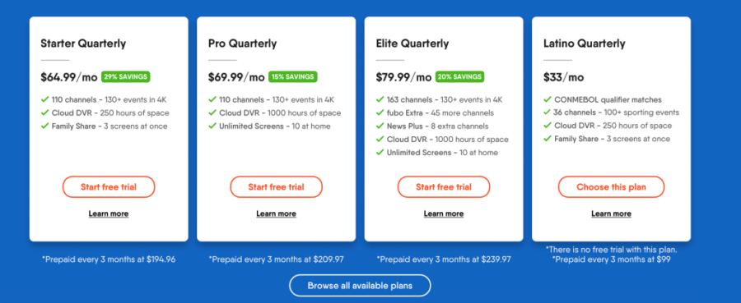Click the Starter Quarterly heading
This screenshot has width=741, height=303.
83,44
